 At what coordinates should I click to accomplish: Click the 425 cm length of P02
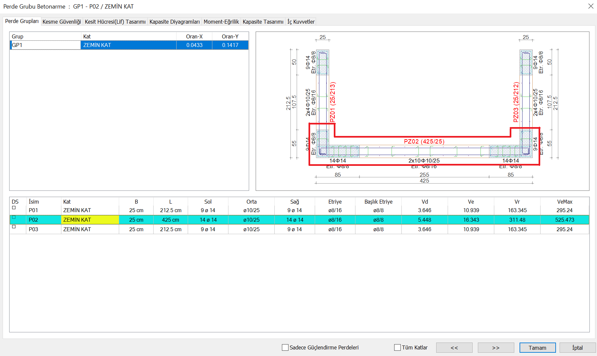(171, 220)
